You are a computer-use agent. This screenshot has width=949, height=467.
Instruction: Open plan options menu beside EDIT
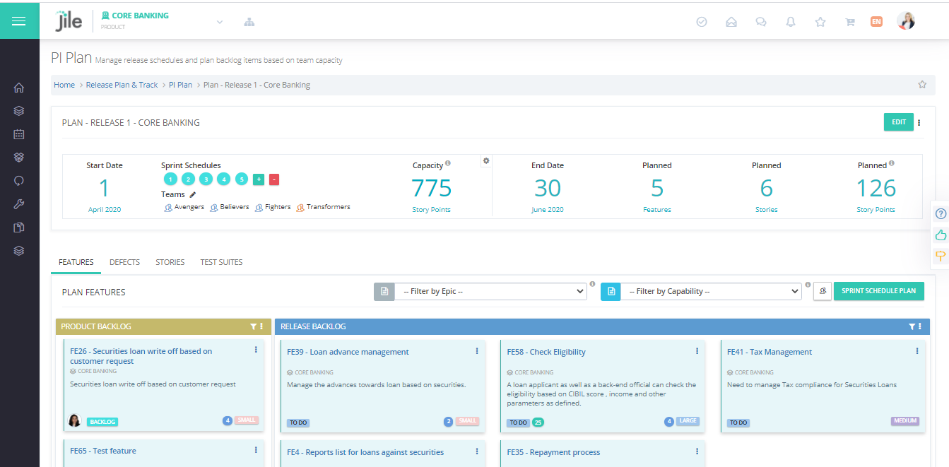pyautogui.click(x=919, y=123)
